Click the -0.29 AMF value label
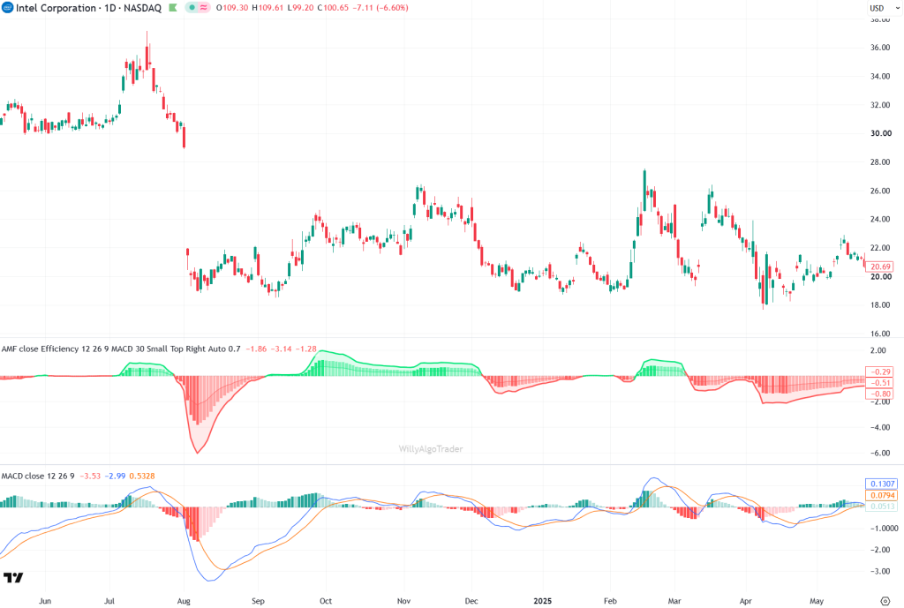The width and height of the screenshot is (904, 608). point(880,372)
